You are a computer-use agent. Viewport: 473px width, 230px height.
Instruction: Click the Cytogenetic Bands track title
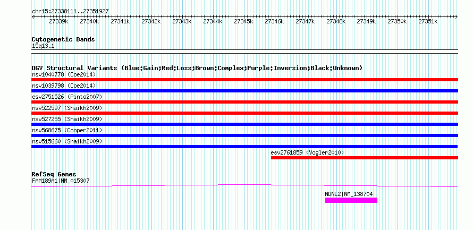(63, 39)
